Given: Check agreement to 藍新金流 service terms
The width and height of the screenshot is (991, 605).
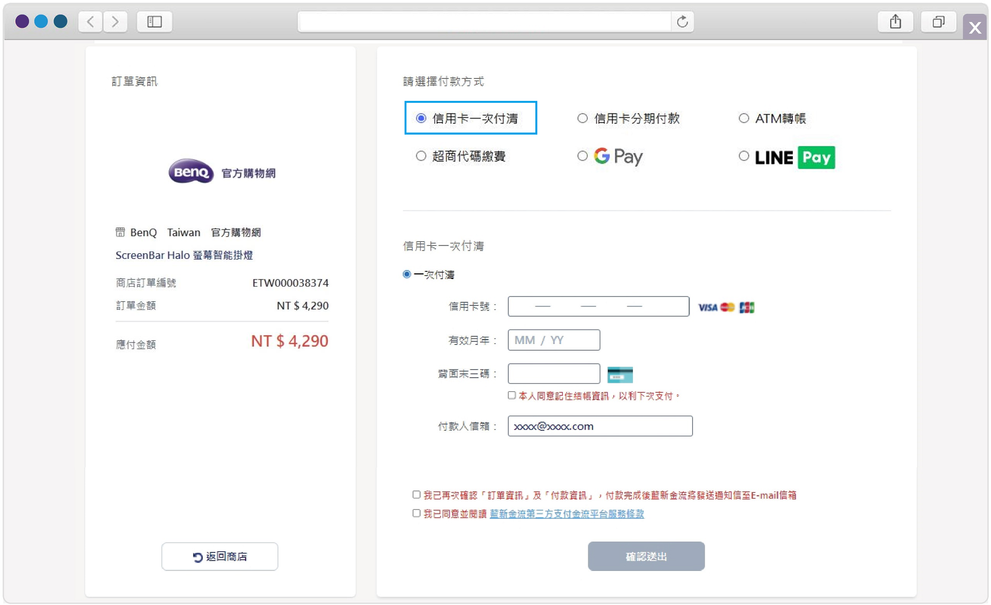Looking at the screenshot, I should click(416, 513).
